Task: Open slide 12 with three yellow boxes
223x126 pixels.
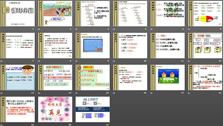Action: pyautogui.click(x=205, y=45)
